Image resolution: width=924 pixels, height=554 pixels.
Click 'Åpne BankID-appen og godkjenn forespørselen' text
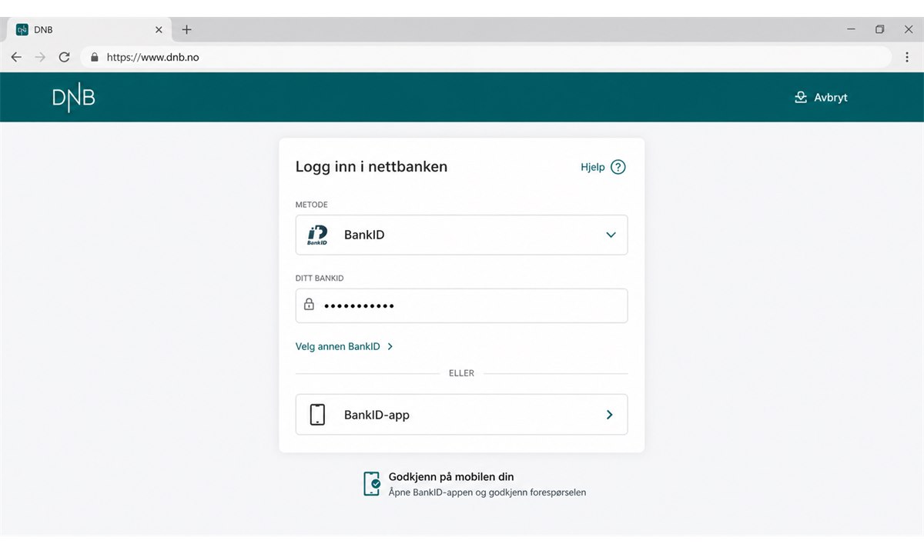(x=487, y=492)
